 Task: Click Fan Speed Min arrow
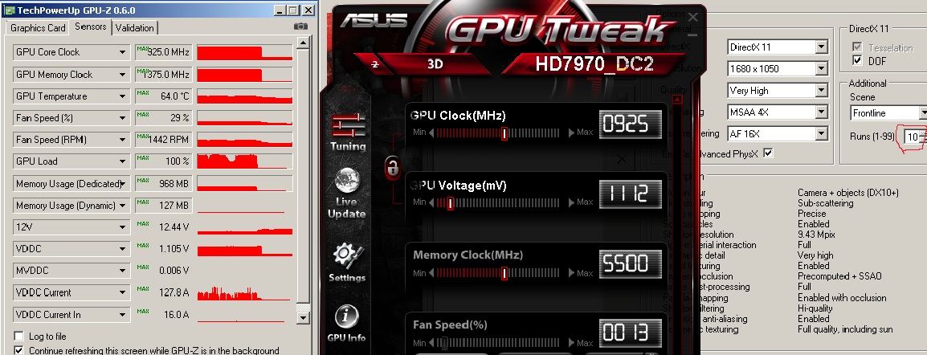431,343
